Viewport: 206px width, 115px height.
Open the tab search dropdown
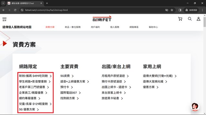[3, 3]
